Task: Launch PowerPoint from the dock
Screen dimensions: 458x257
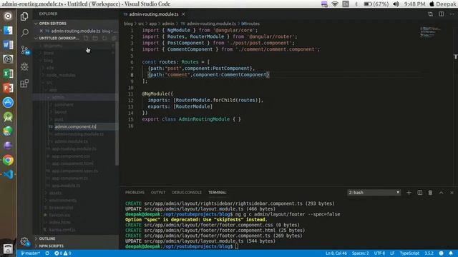Action: [x=8, y=88]
